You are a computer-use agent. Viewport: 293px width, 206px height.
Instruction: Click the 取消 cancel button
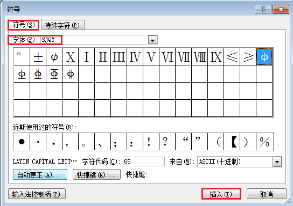coord(266,194)
